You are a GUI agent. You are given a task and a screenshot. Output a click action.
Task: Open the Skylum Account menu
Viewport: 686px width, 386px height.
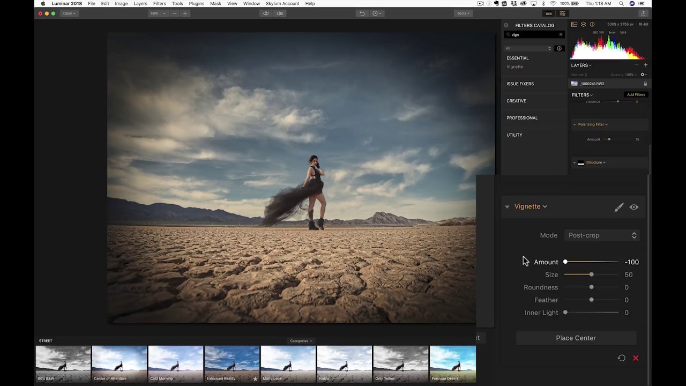point(282,4)
